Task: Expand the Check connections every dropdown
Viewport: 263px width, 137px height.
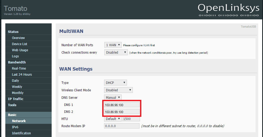Action: coord(116,53)
